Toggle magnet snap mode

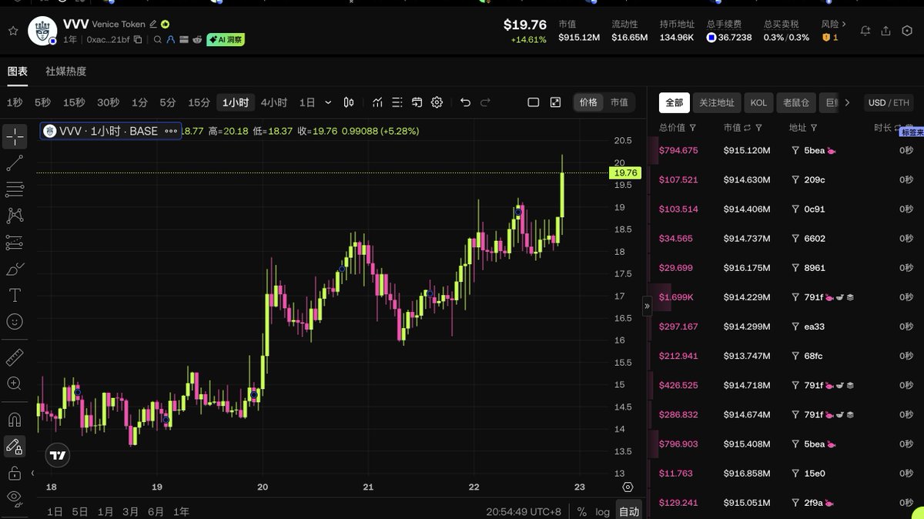point(15,420)
